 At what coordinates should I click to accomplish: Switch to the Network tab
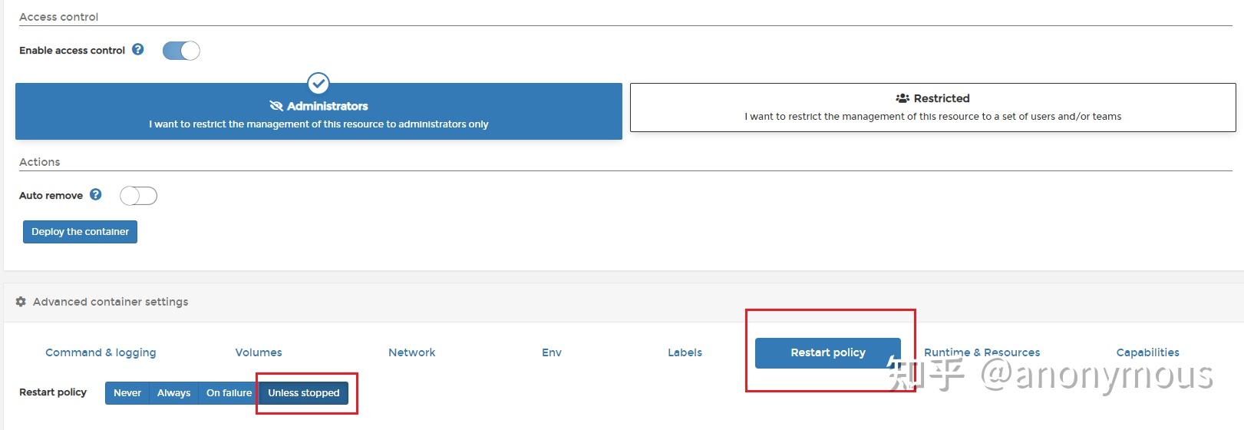coord(412,352)
